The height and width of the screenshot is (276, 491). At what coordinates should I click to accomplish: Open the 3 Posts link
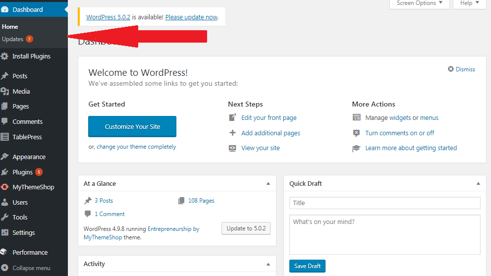104,201
